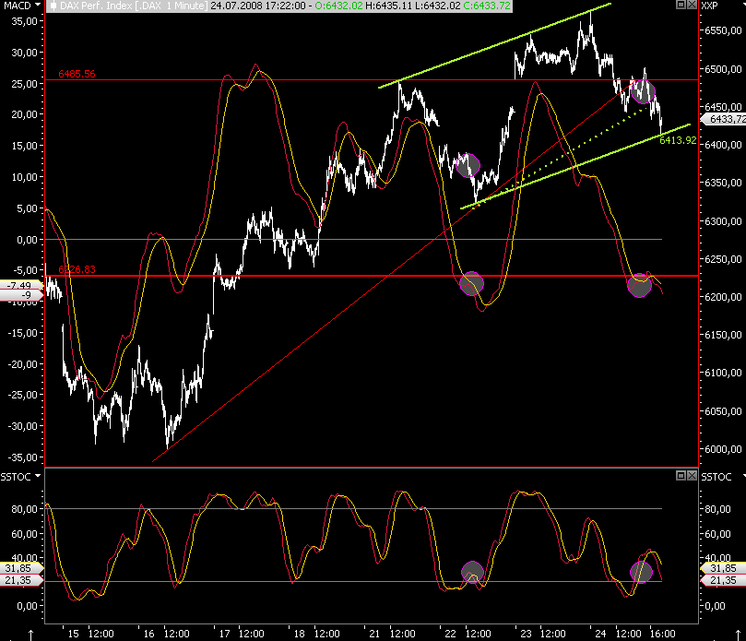Select the purple circle on price near 6485.56 line
The image size is (746, 641).
644,91
